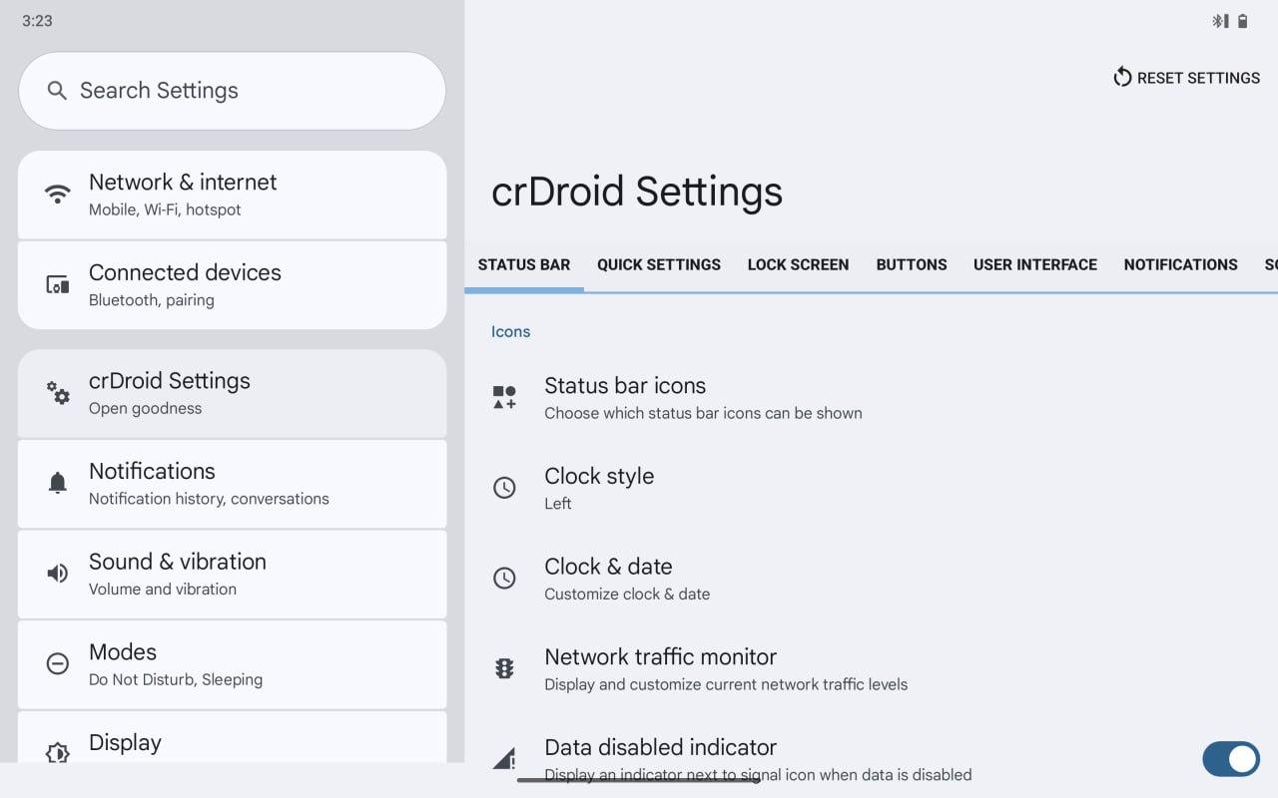Select the BUTTONS tab
The width and height of the screenshot is (1278, 798).
(x=912, y=265)
